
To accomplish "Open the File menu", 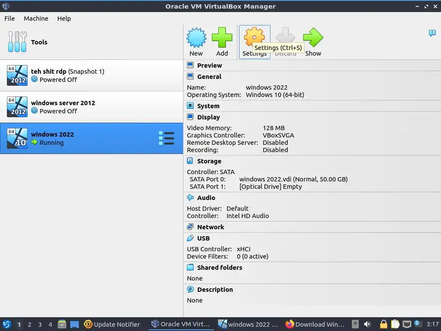I will pyautogui.click(x=9, y=18).
